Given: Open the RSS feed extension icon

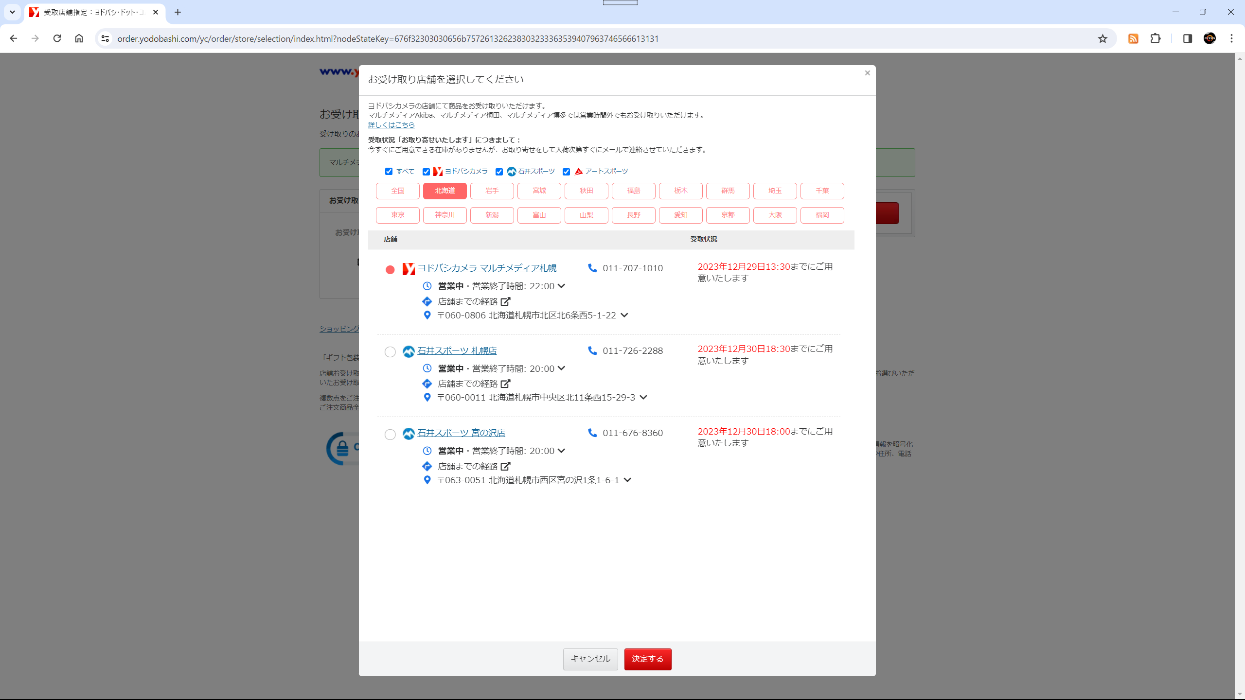Looking at the screenshot, I should click(1133, 38).
